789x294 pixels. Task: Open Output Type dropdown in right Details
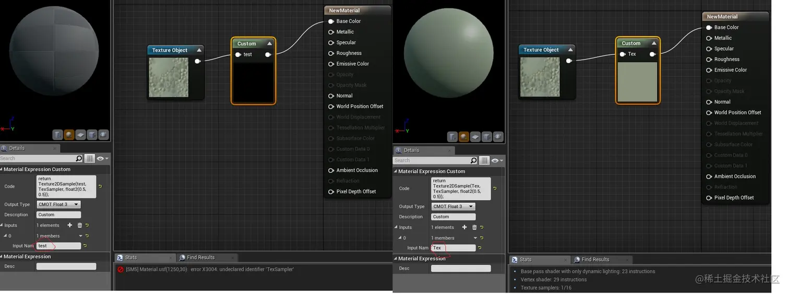tap(453, 206)
